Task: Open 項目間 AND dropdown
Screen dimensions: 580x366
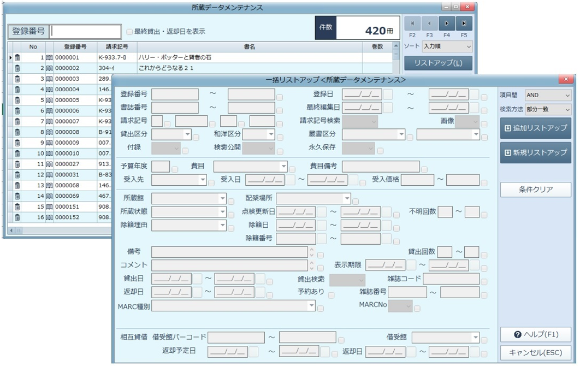Action: [x=548, y=95]
